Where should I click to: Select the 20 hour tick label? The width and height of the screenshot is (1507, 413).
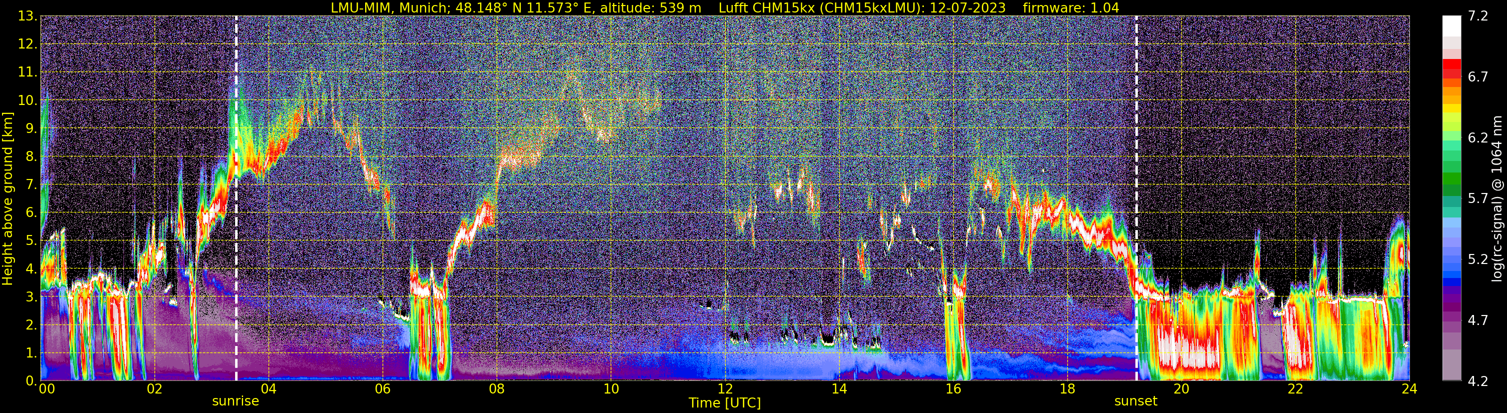(1181, 389)
